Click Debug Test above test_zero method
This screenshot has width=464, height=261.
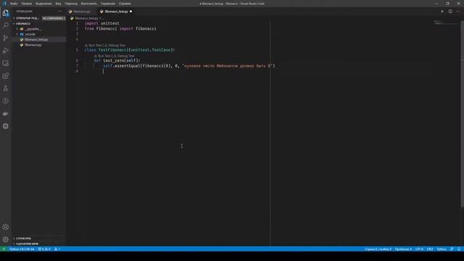pos(125,56)
